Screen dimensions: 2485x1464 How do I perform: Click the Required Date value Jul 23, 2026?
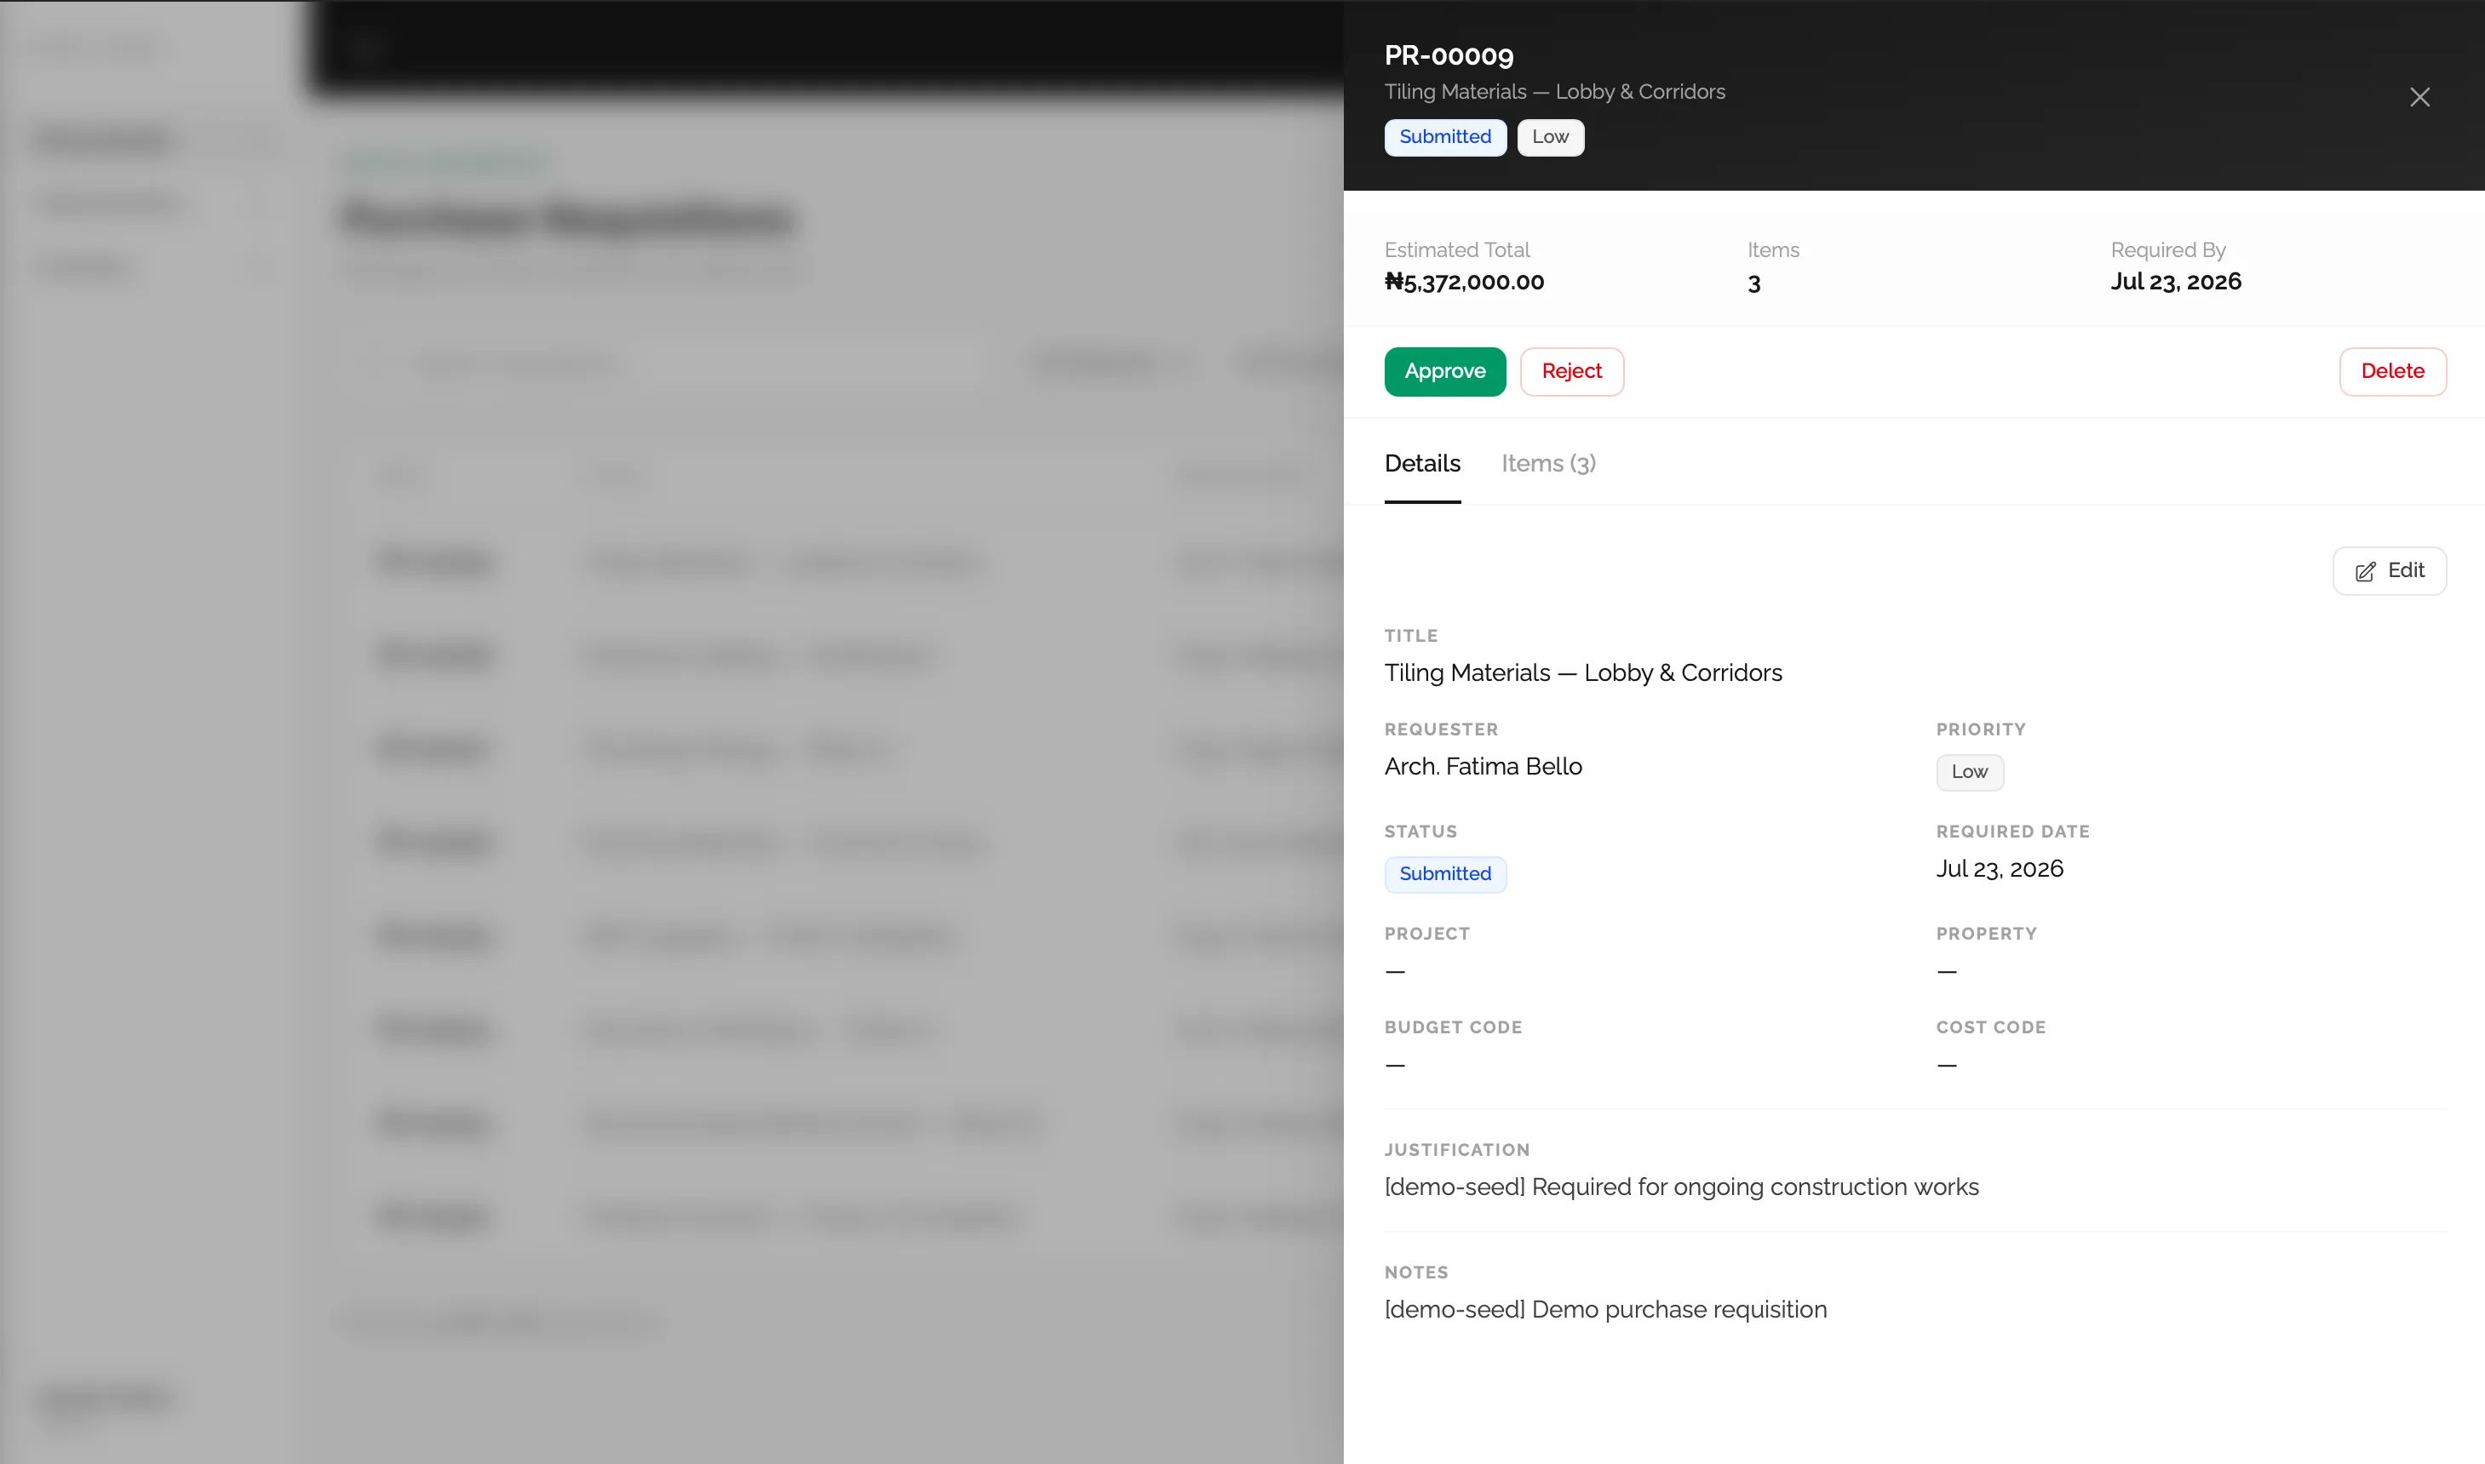2000,869
